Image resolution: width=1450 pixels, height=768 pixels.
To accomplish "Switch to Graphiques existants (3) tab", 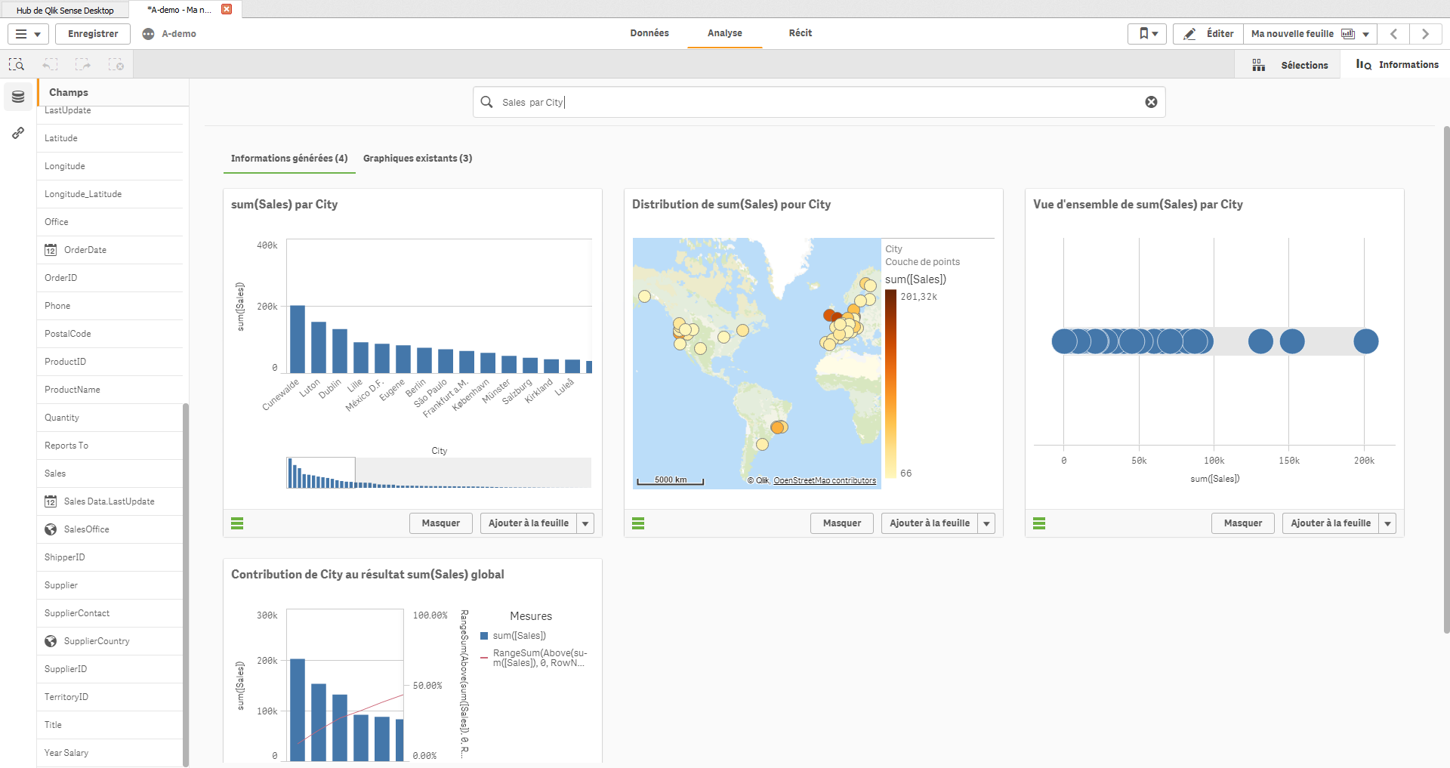I will [x=418, y=159].
